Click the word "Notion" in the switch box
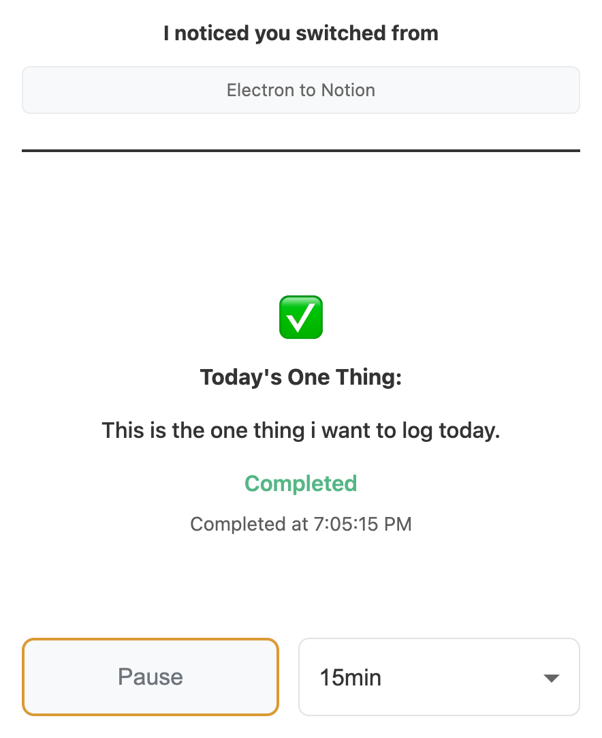This screenshot has width=602, height=738. (x=348, y=90)
